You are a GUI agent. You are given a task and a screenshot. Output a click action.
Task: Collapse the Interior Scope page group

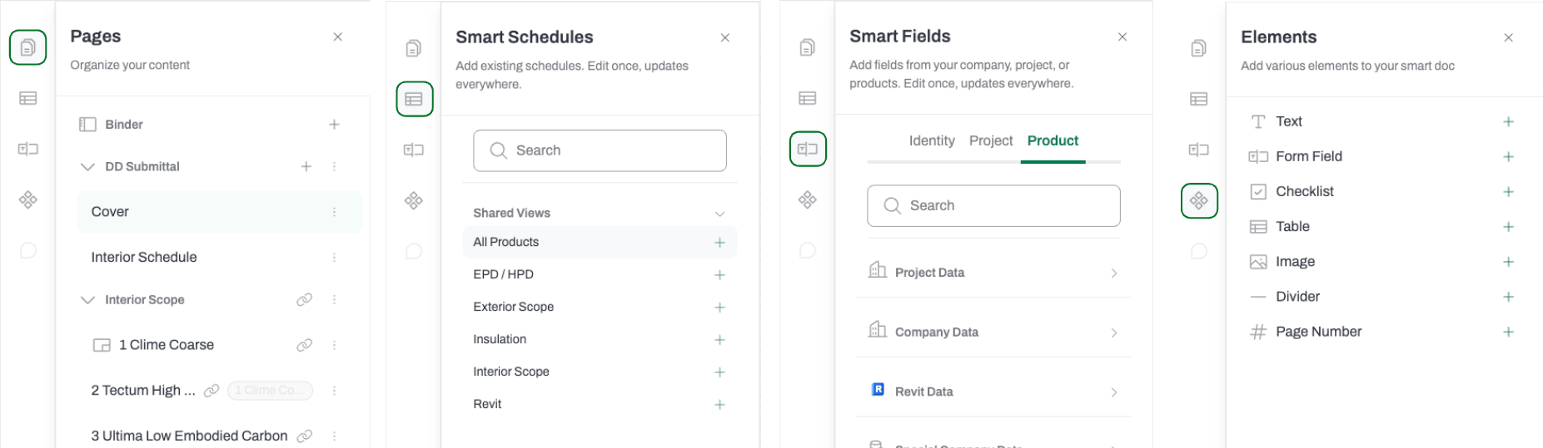[87, 300]
